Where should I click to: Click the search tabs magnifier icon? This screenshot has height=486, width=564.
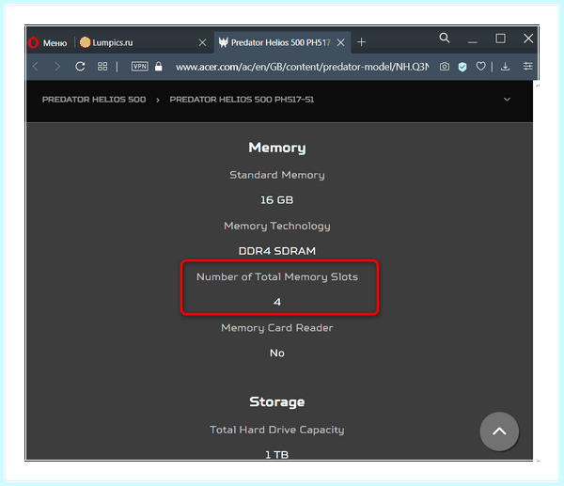pyautogui.click(x=445, y=38)
